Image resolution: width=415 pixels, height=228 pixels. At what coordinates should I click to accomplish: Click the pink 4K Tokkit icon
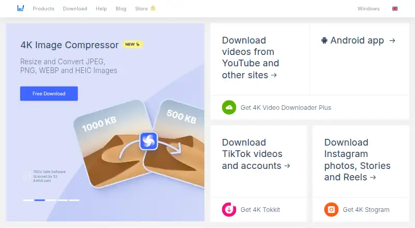pyautogui.click(x=229, y=209)
